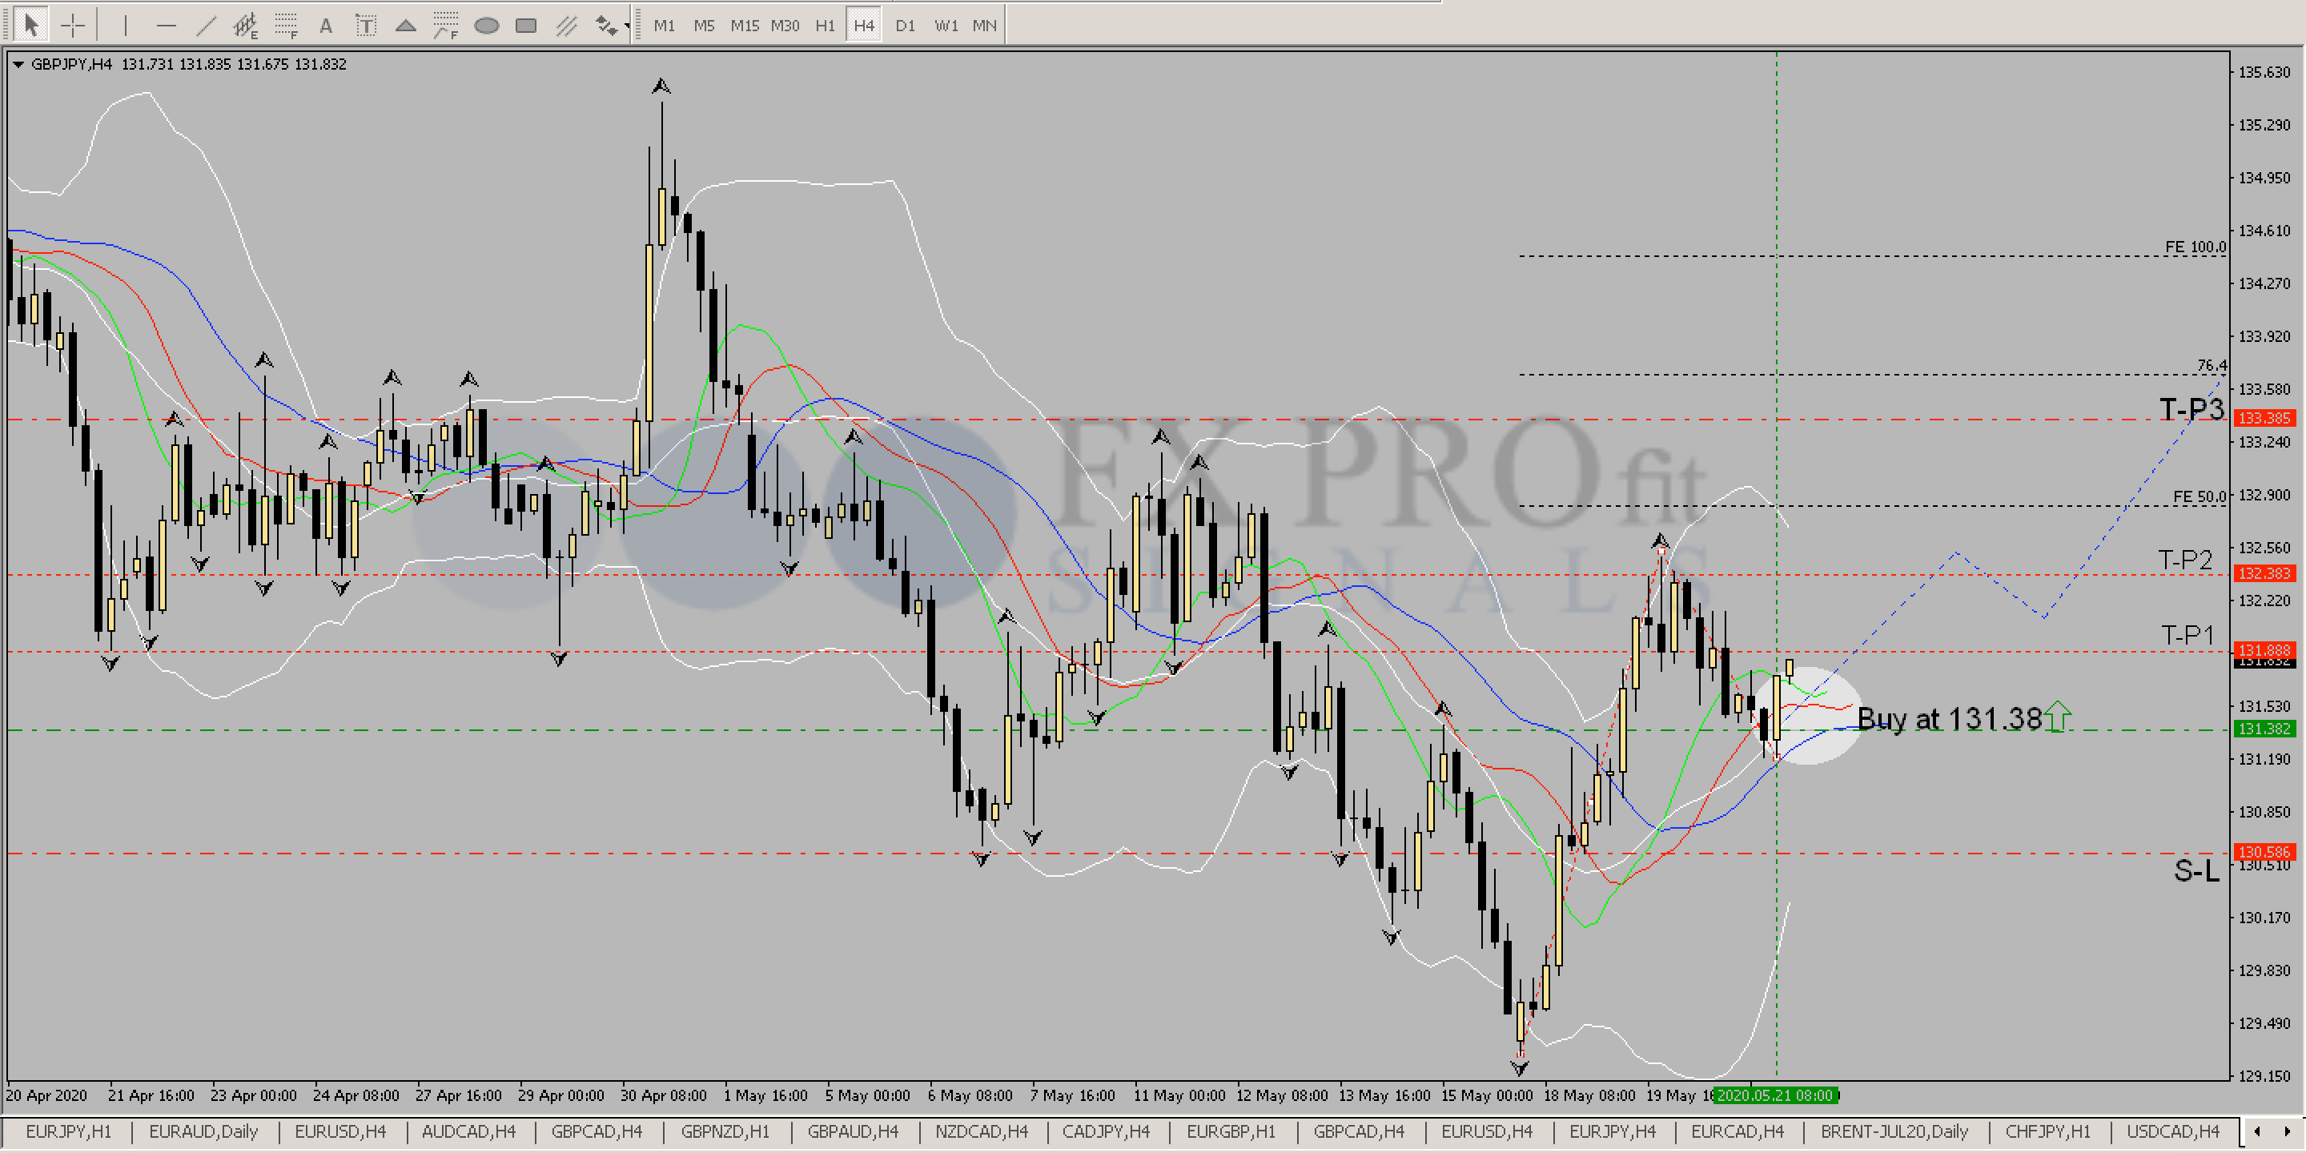The height and width of the screenshot is (1153, 2306).
Task: Switch timeframe to D1
Action: (x=905, y=25)
